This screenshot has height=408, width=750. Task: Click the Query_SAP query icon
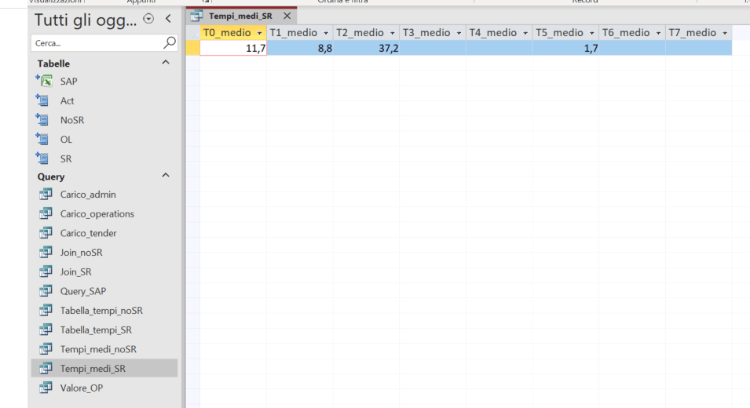tap(46, 291)
